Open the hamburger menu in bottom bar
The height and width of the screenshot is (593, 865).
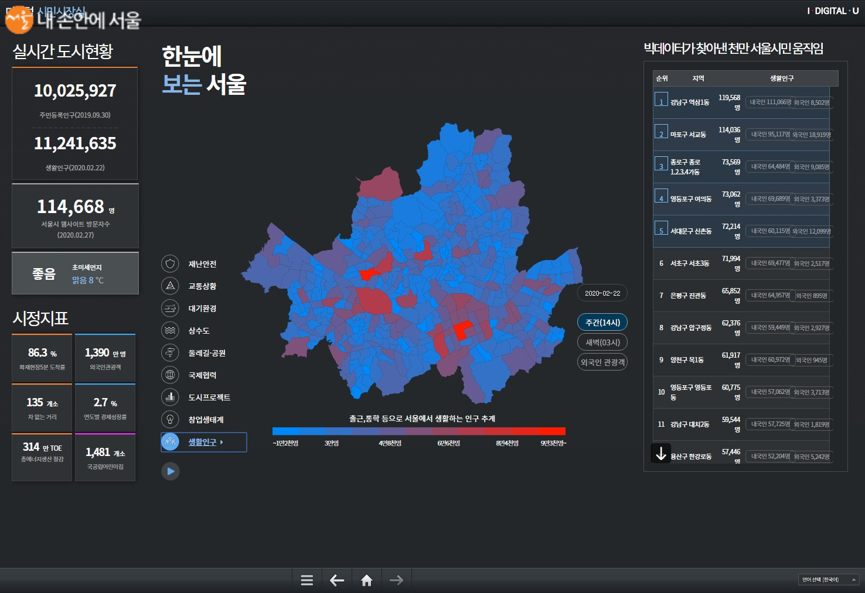307,580
